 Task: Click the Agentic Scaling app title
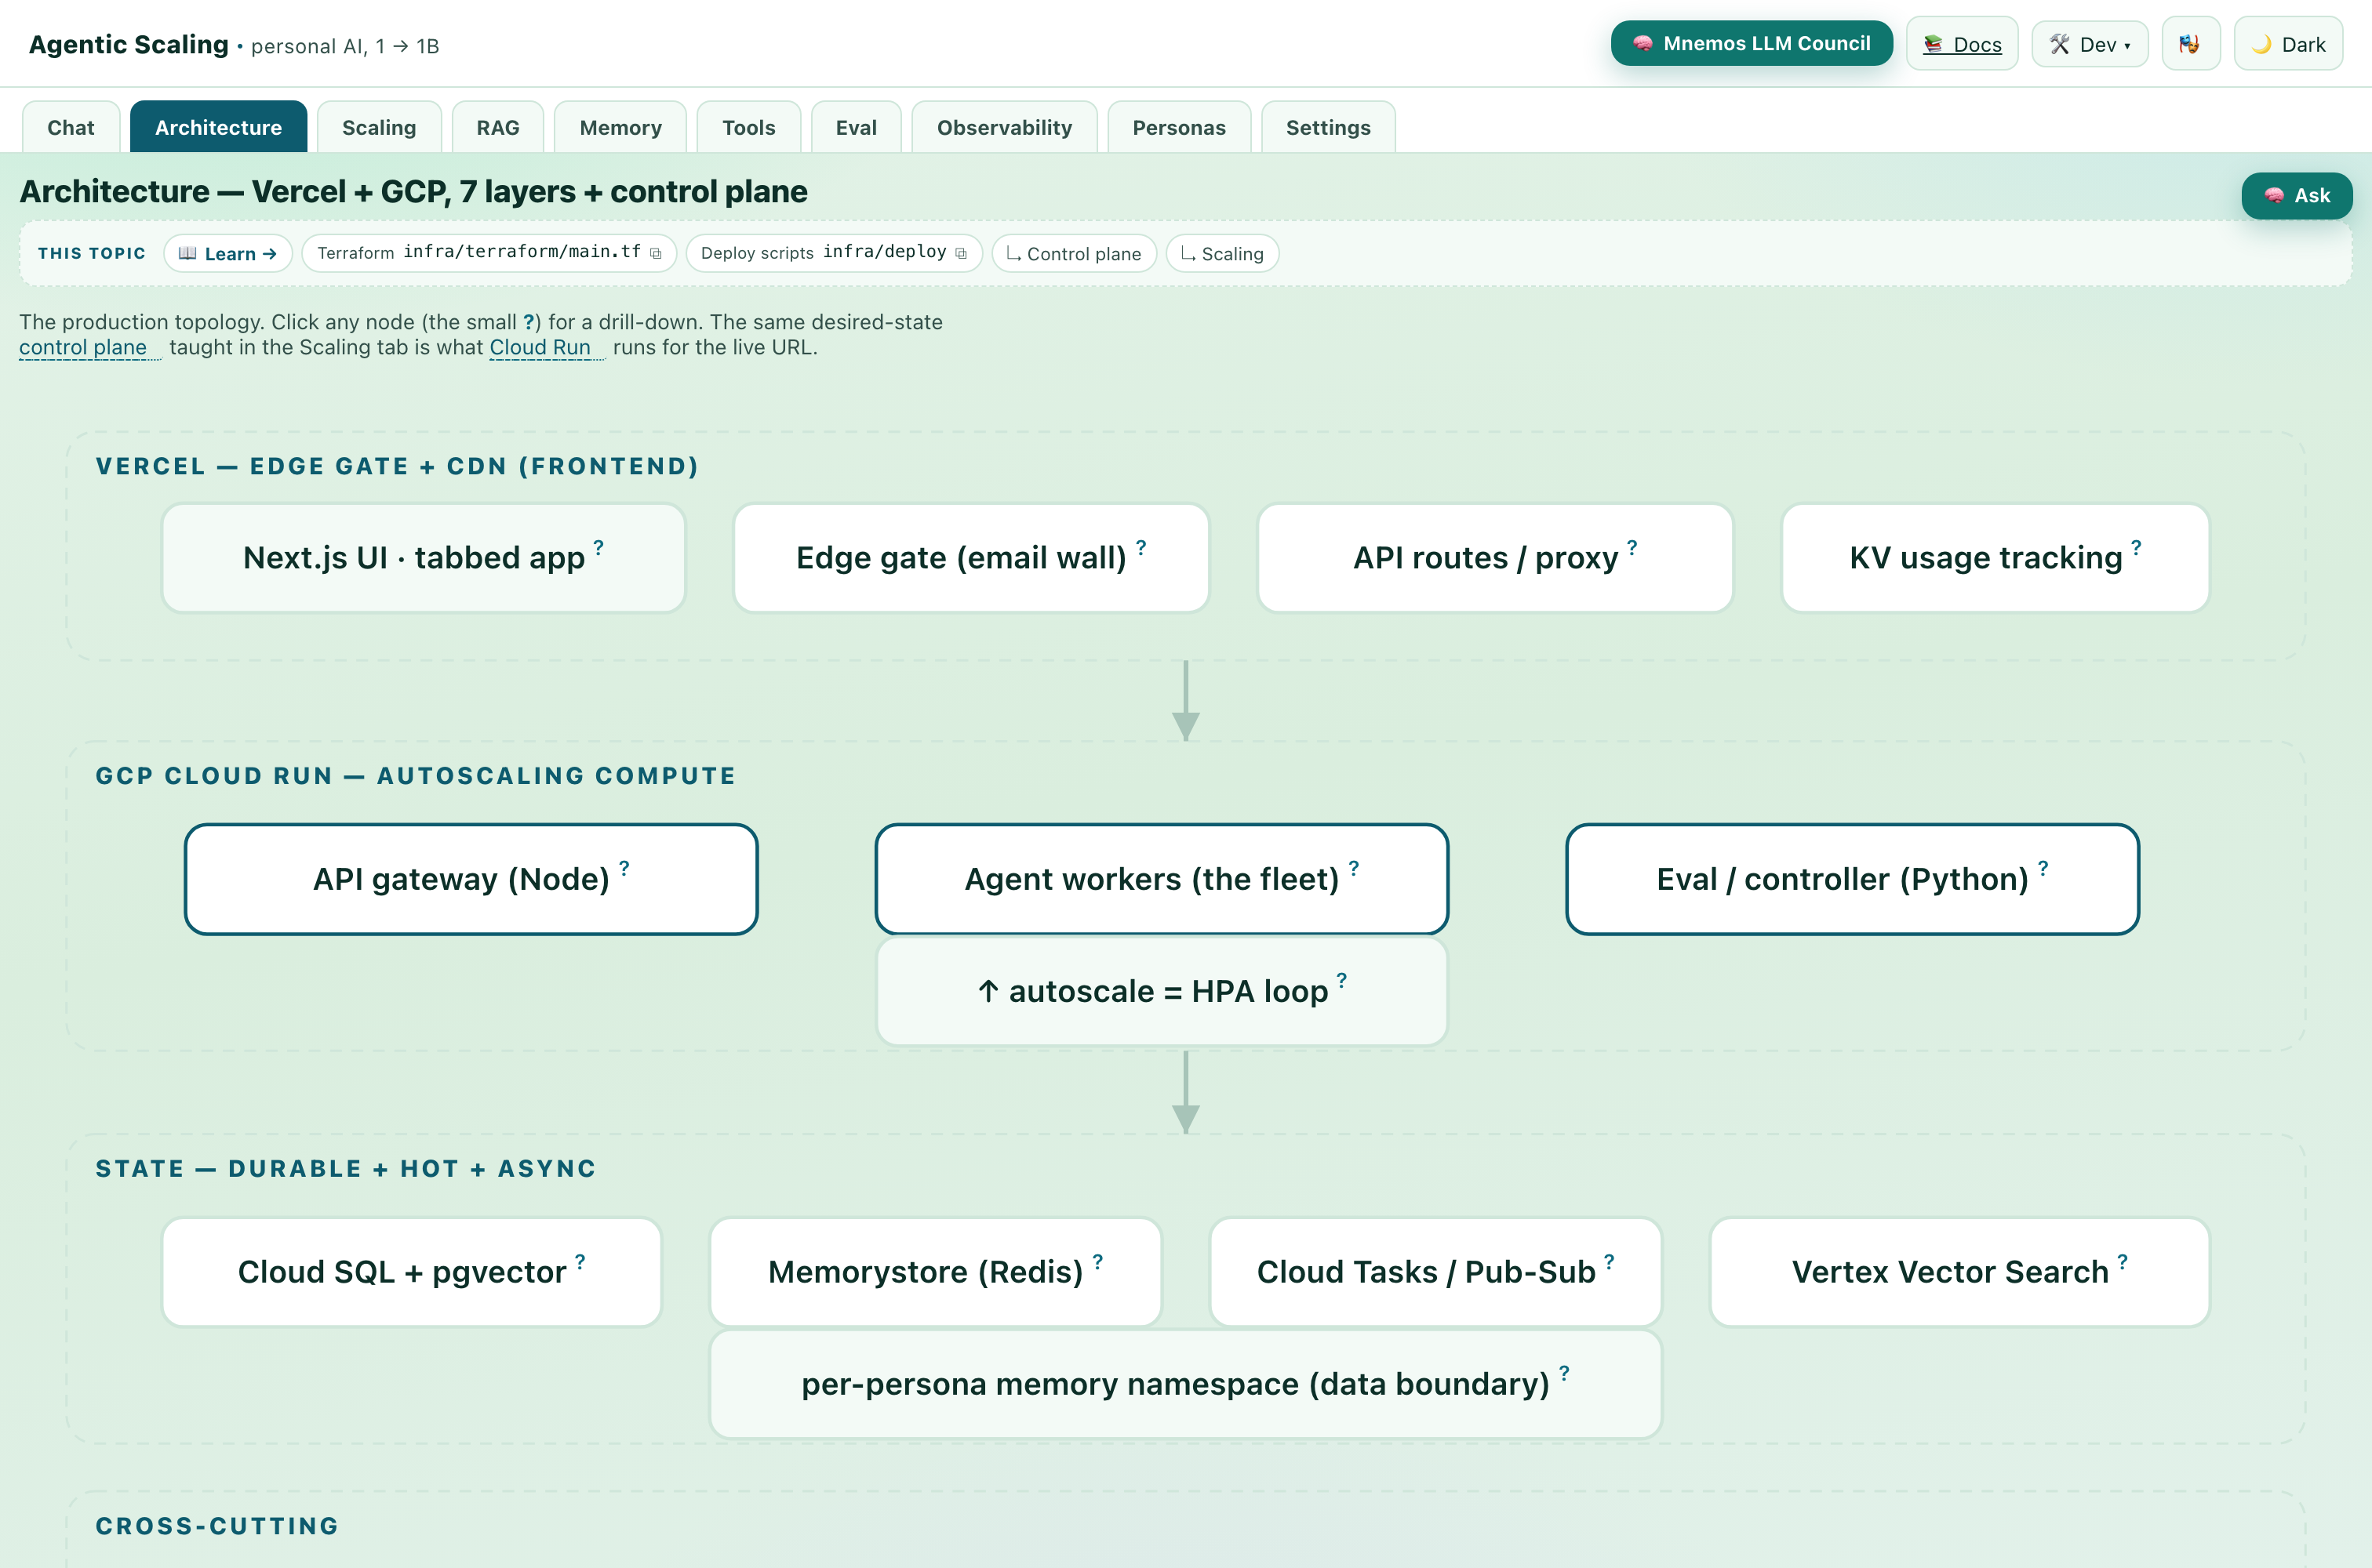pyautogui.click(x=128, y=44)
